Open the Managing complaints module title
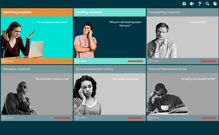This screenshot has width=219, height=135. point(17,69)
